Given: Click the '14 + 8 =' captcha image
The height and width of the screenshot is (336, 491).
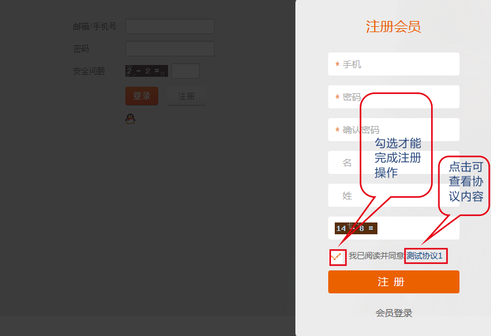Looking at the screenshot, I should (354, 228).
